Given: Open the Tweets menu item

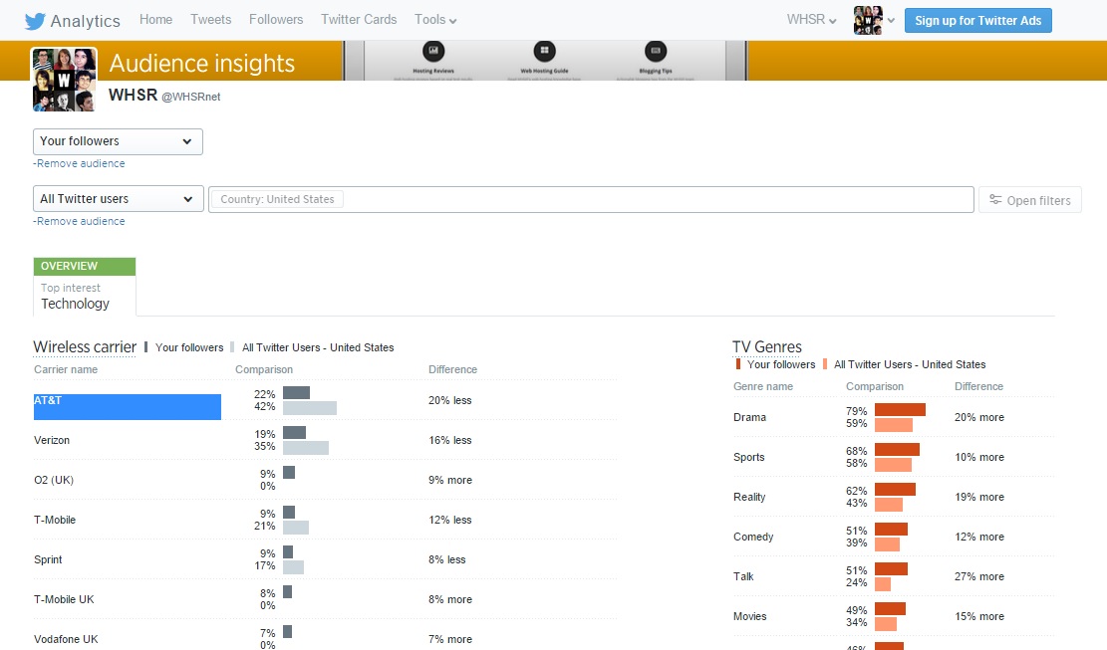Looking at the screenshot, I should tap(211, 20).
